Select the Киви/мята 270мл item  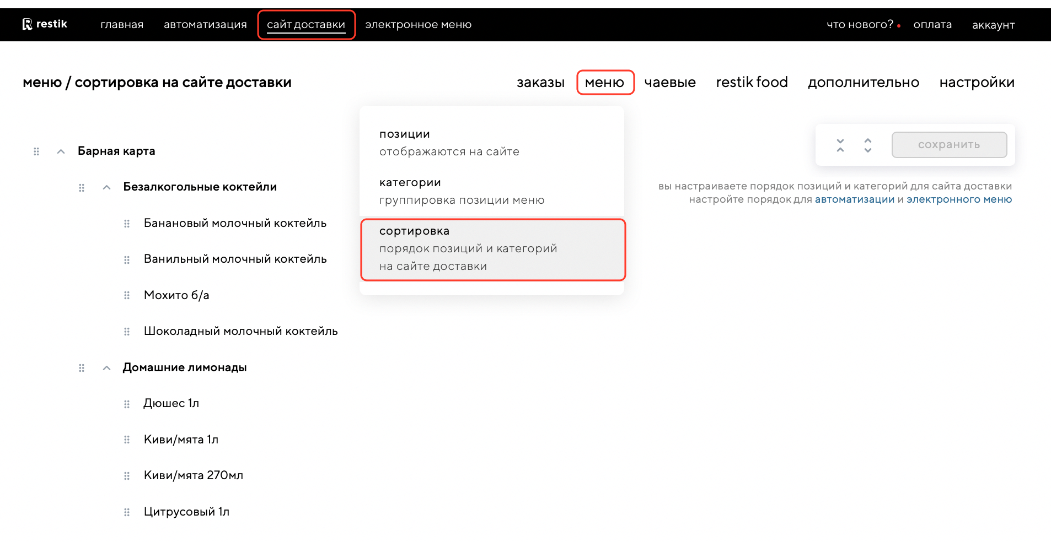(x=193, y=475)
